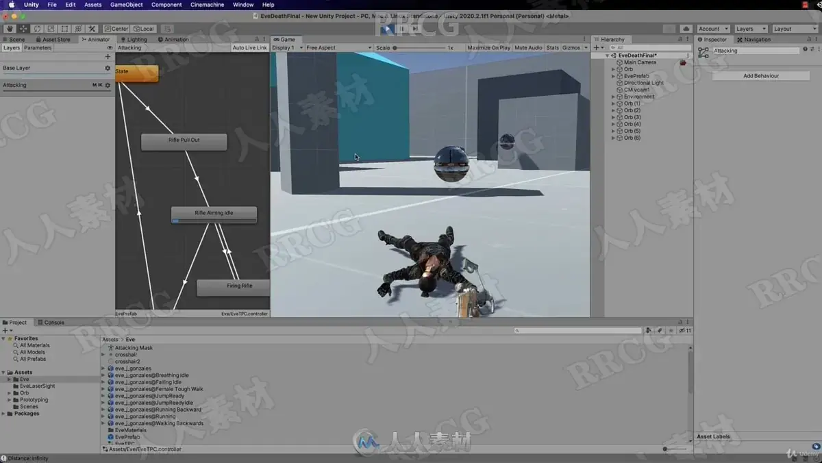
Task: Select the Rect Transform tool
Action: [x=64, y=29]
